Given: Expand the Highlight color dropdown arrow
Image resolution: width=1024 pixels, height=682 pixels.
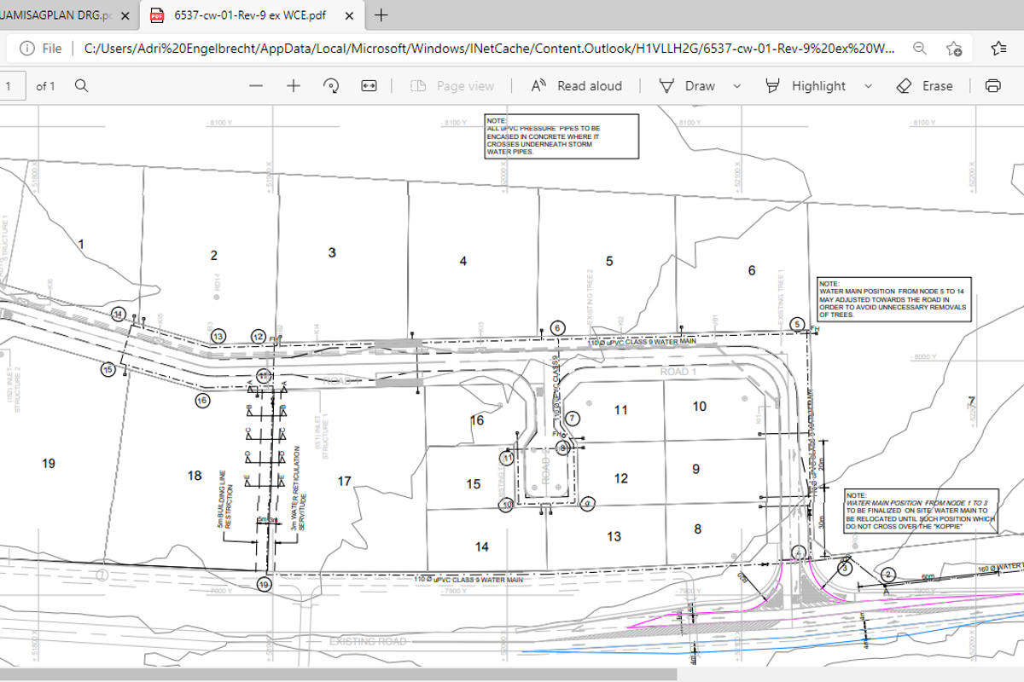Looking at the screenshot, I should tap(868, 86).
